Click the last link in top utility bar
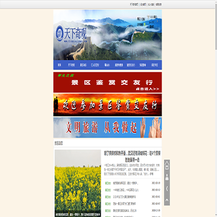 [x=159, y=4]
